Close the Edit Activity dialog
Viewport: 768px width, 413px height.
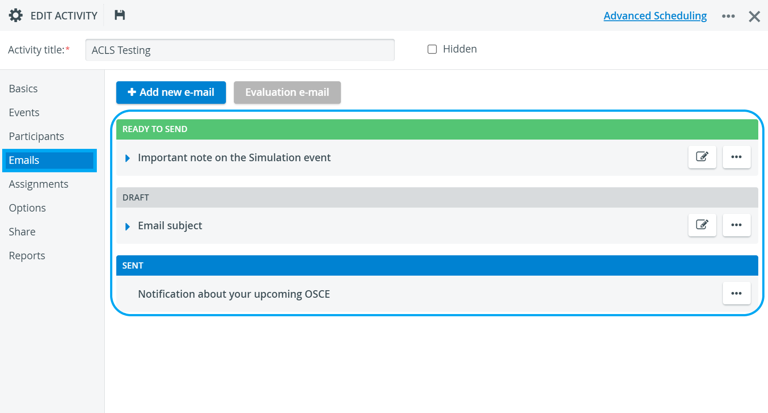coord(754,16)
